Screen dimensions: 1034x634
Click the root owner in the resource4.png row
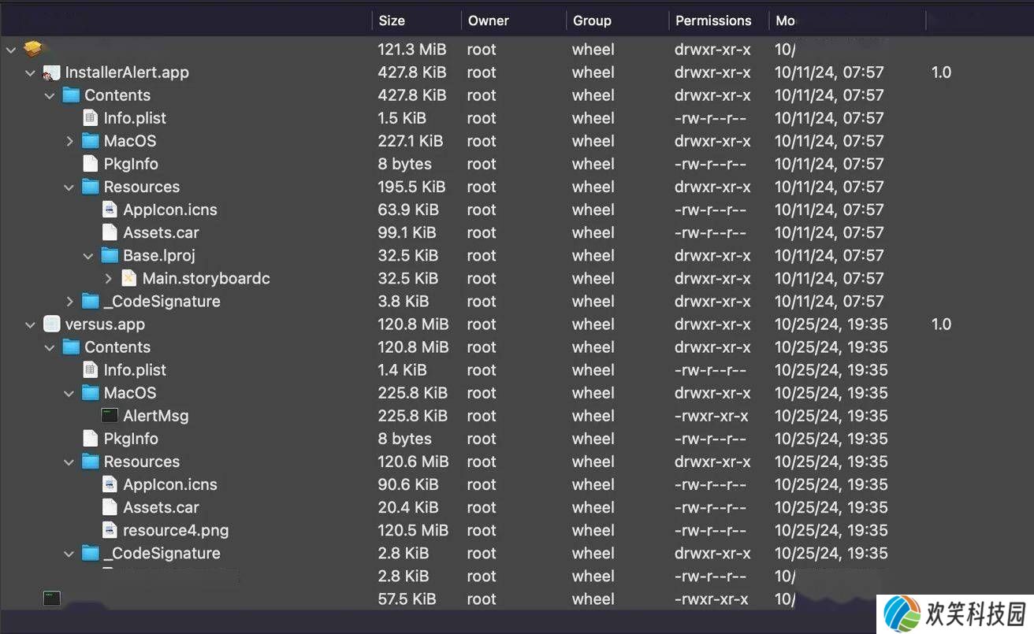pos(482,530)
